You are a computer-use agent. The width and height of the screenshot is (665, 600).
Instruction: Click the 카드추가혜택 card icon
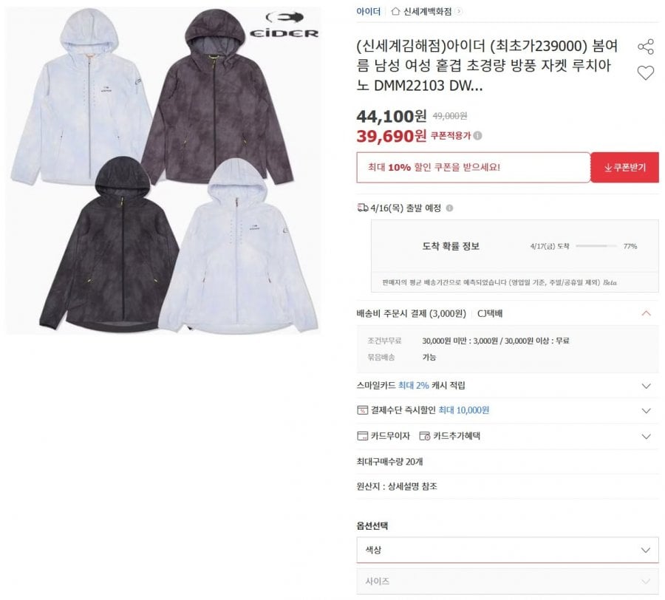(x=425, y=436)
